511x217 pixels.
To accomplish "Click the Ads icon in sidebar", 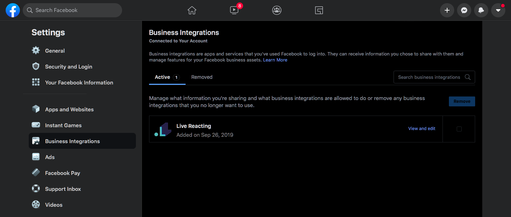I will 36,157.
